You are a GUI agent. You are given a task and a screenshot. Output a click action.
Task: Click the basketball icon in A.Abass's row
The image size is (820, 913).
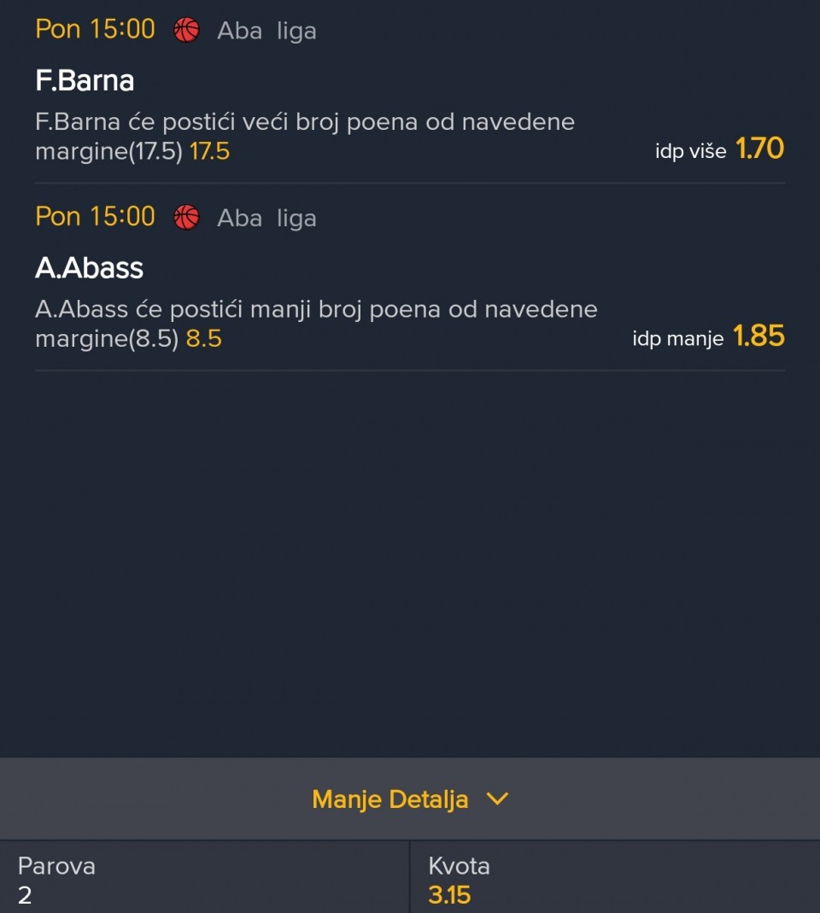point(186,218)
